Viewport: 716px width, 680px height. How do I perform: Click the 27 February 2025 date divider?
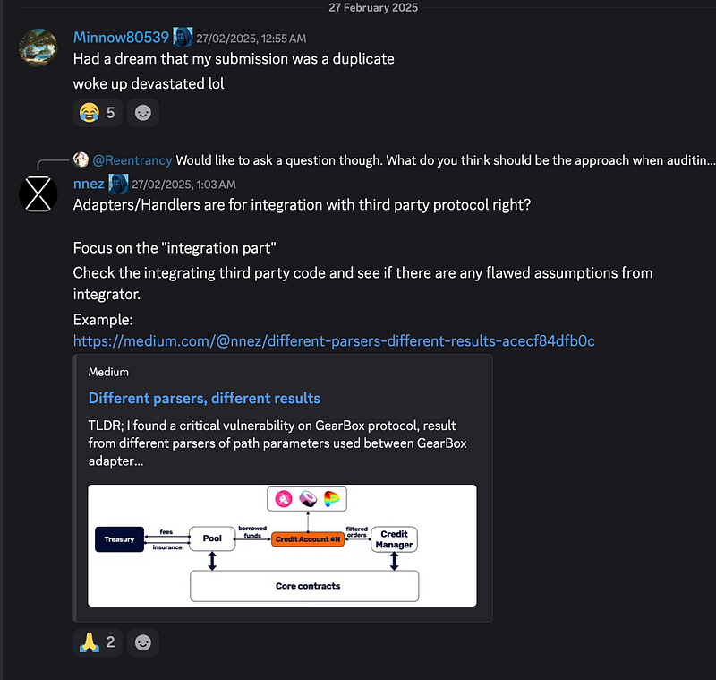click(x=373, y=7)
